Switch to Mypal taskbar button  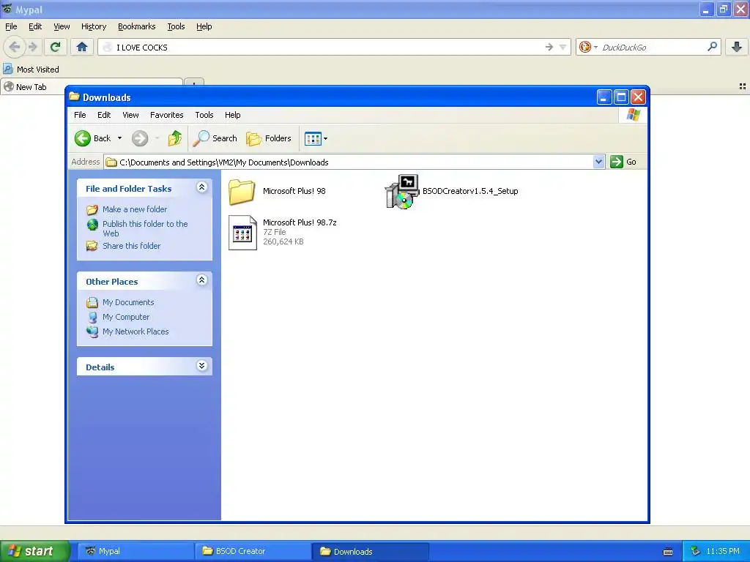[135, 551]
